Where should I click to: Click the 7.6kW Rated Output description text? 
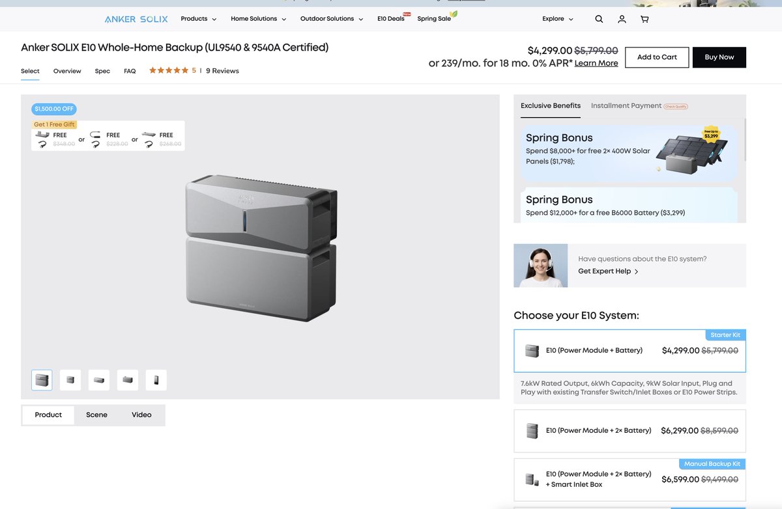coord(630,388)
